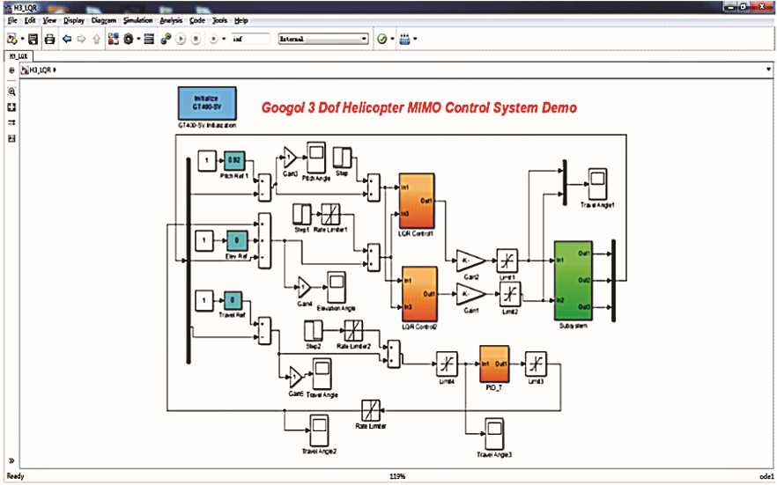Click the Print icon in toolbar
Image resolution: width=777 pixels, height=485 pixels.
click(x=50, y=39)
